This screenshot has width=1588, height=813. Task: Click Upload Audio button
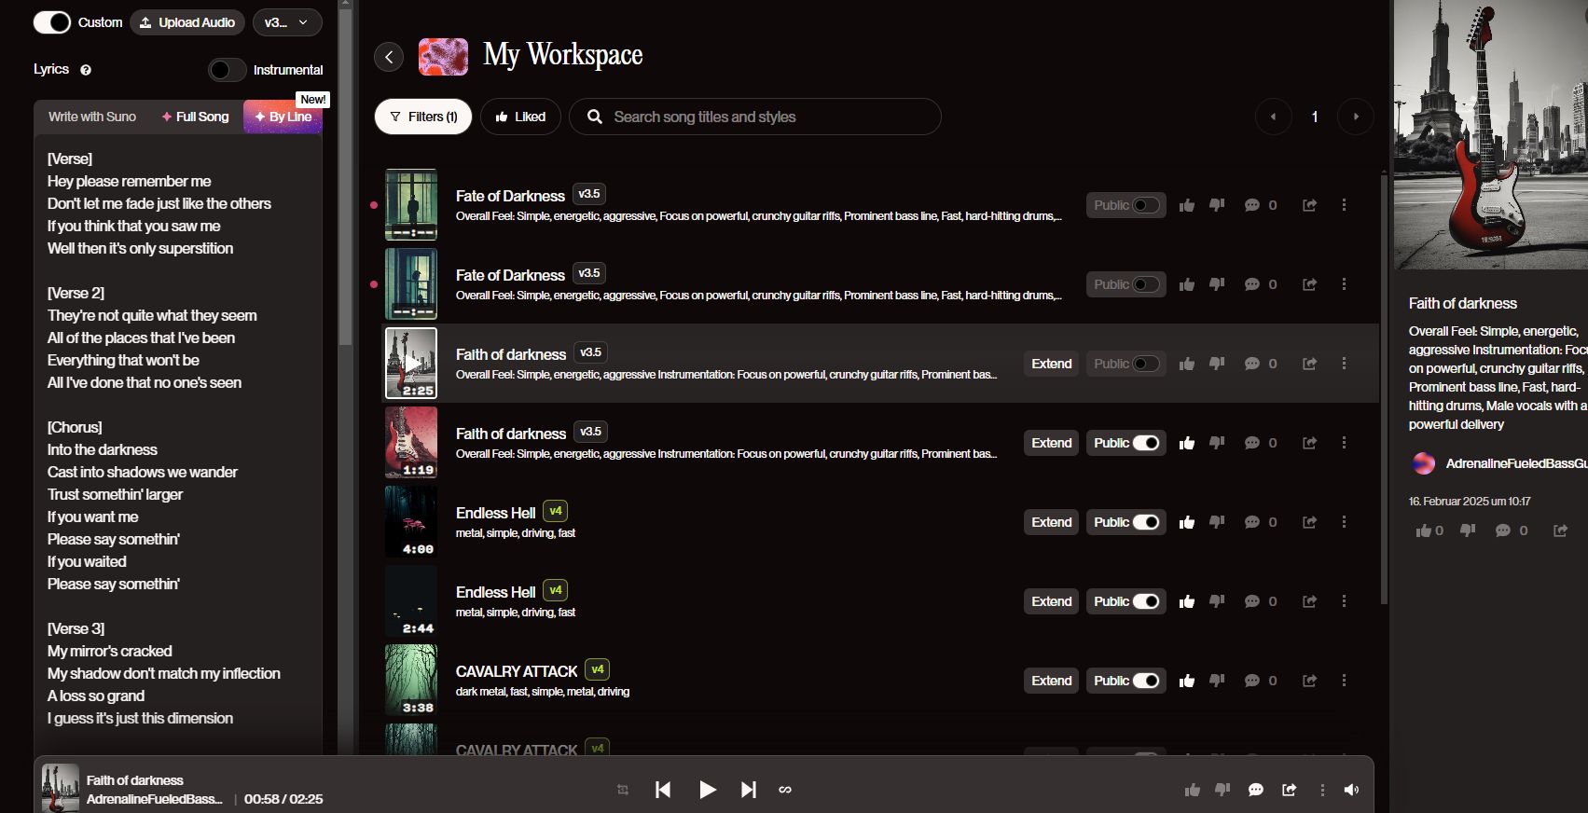coord(187,22)
